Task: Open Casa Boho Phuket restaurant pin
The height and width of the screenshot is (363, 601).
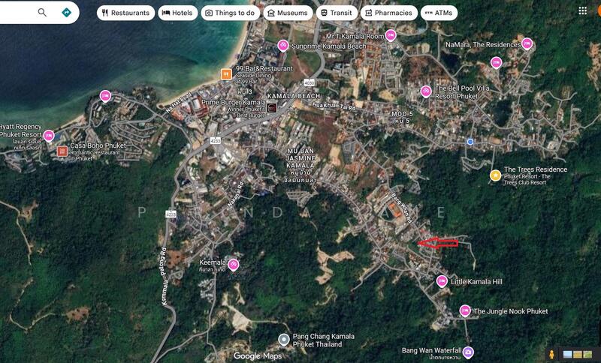Action: pos(62,151)
